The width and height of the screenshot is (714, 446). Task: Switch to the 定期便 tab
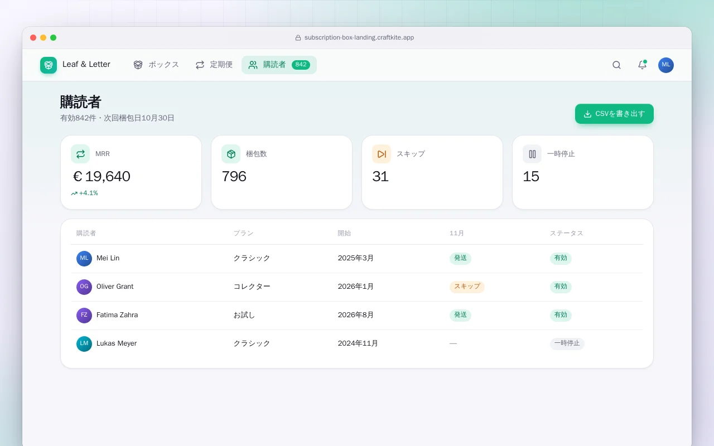tap(214, 65)
